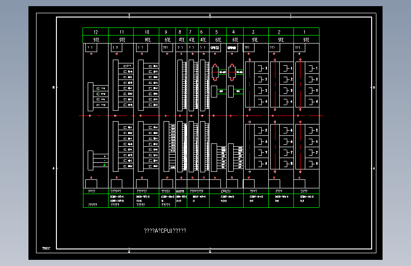This screenshot has width=411, height=266.
Task: Click relay contact symbol 1 in column 3
Action: pos(262,69)
